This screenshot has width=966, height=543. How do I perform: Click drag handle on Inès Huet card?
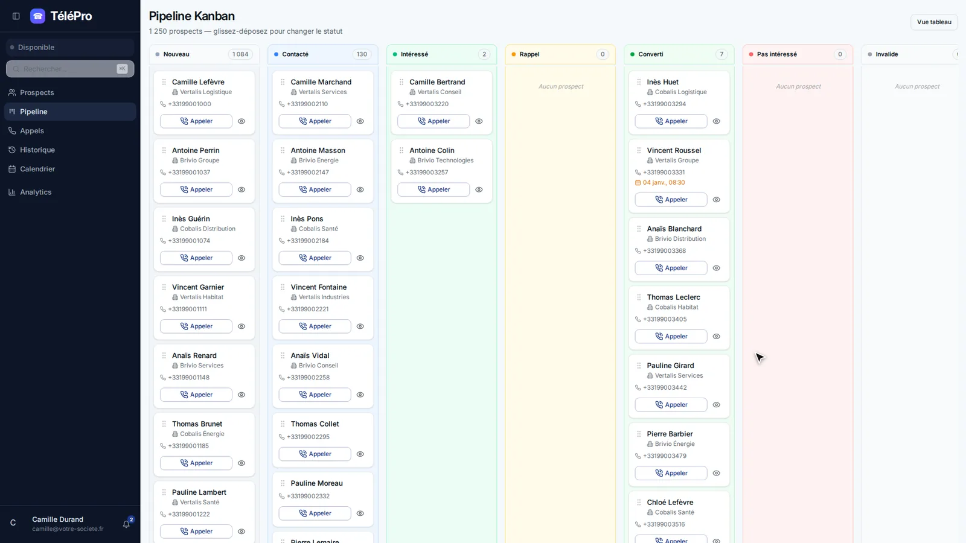tap(639, 82)
